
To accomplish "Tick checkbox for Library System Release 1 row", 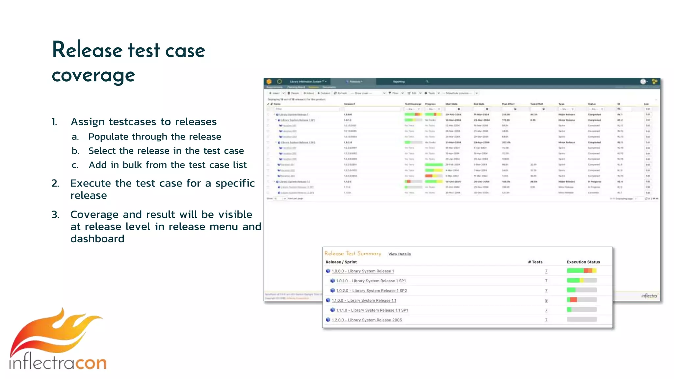I will tap(268, 114).
